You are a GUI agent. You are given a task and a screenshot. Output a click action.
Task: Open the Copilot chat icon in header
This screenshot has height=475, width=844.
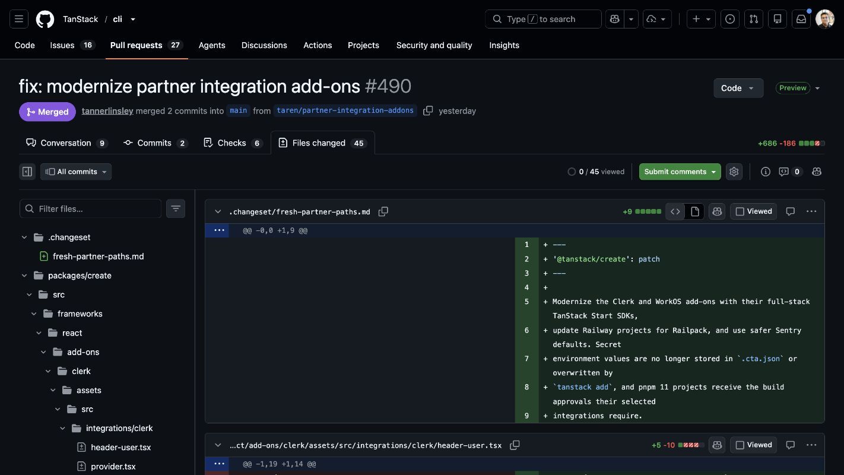pyautogui.click(x=615, y=19)
